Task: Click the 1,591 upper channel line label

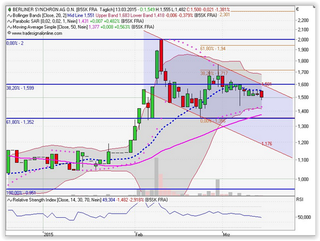Action: 266,84
